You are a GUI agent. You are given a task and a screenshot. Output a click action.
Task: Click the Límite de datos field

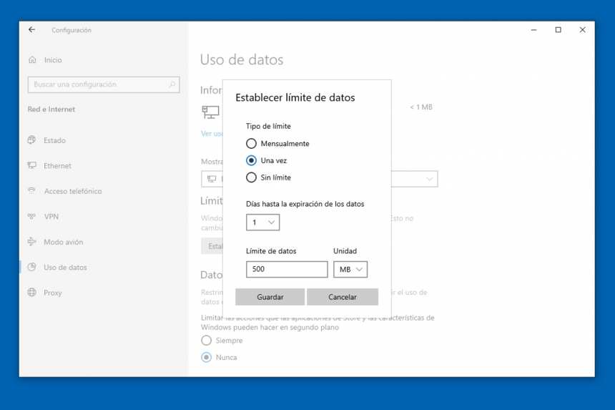286,269
